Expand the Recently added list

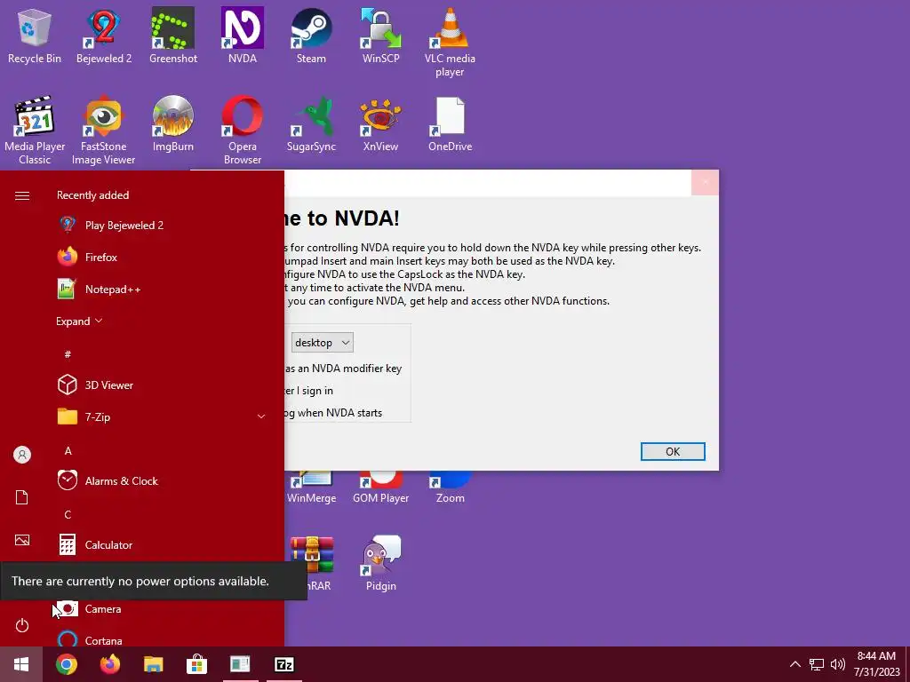click(79, 321)
